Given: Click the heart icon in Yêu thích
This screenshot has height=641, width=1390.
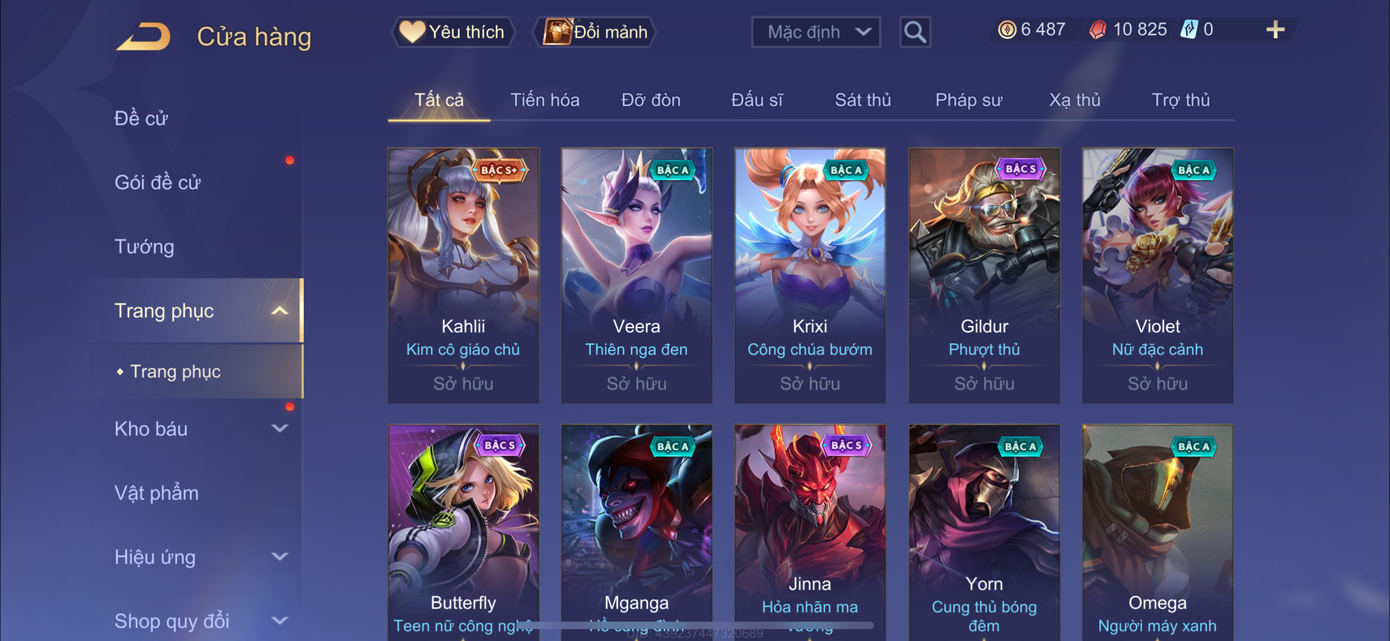Looking at the screenshot, I should click(412, 32).
